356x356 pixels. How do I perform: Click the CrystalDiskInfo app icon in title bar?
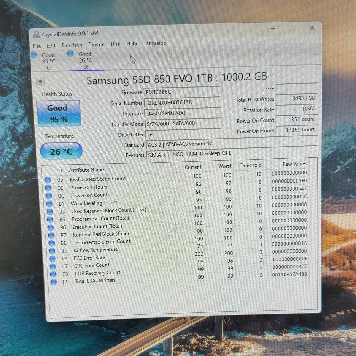point(36,35)
